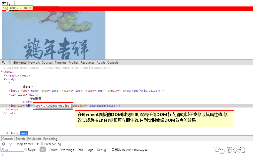Select the All messages filter button
The image size is (253, 161).
coord(42,149)
